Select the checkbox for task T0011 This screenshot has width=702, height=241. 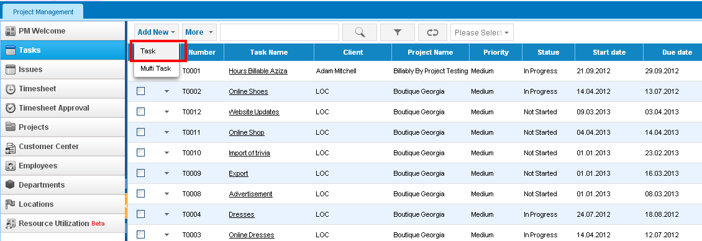pos(140,132)
